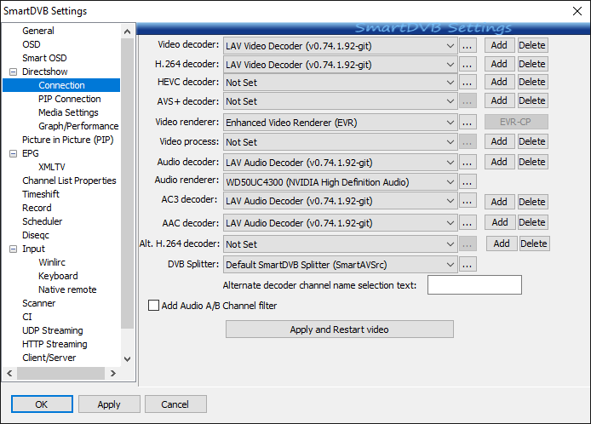Open Record settings page

tap(37, 208)
